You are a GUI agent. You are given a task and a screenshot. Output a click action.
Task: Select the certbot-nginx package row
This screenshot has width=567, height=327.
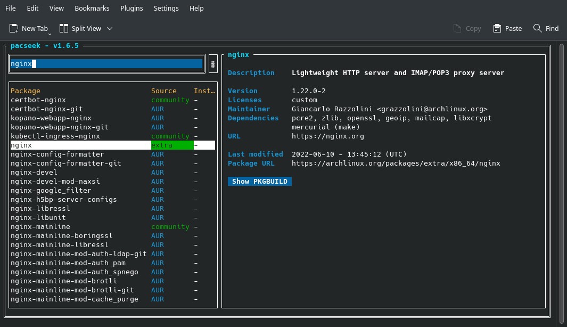point(113,100)
